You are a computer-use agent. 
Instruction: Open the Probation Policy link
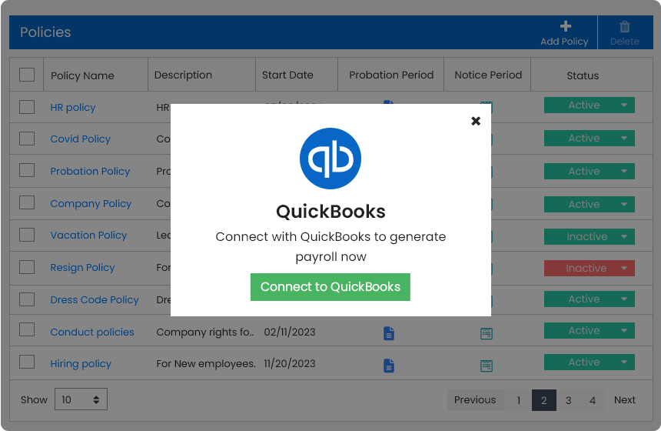pyautogui.click(x=90, y=172)
